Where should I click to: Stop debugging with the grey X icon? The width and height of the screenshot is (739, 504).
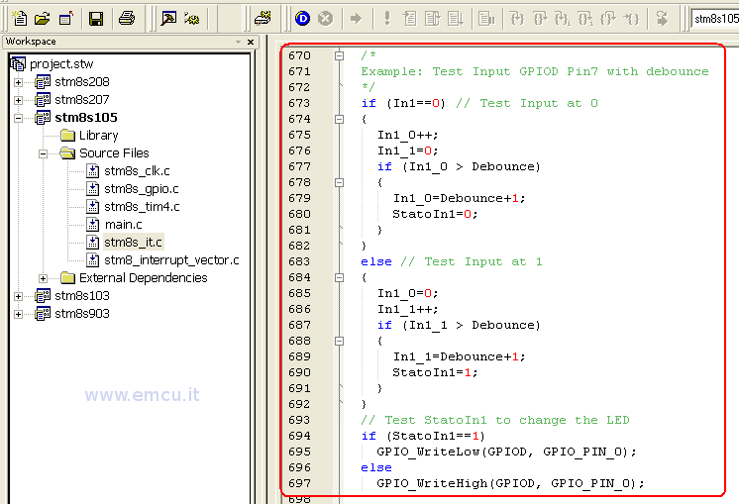326,19
